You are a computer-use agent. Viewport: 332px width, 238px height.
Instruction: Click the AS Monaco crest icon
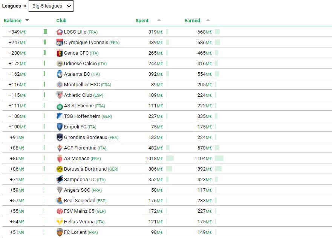pyautogui.click(x=60, y=159)
